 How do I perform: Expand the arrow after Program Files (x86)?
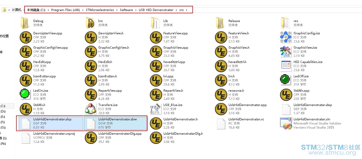pyautogui.click(x=82, y=10)
